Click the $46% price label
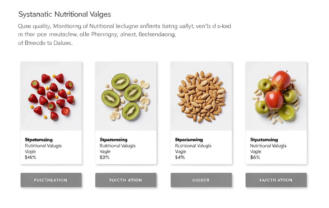Image resolution: width=329 pixels, height=208 pixels. 30,157
